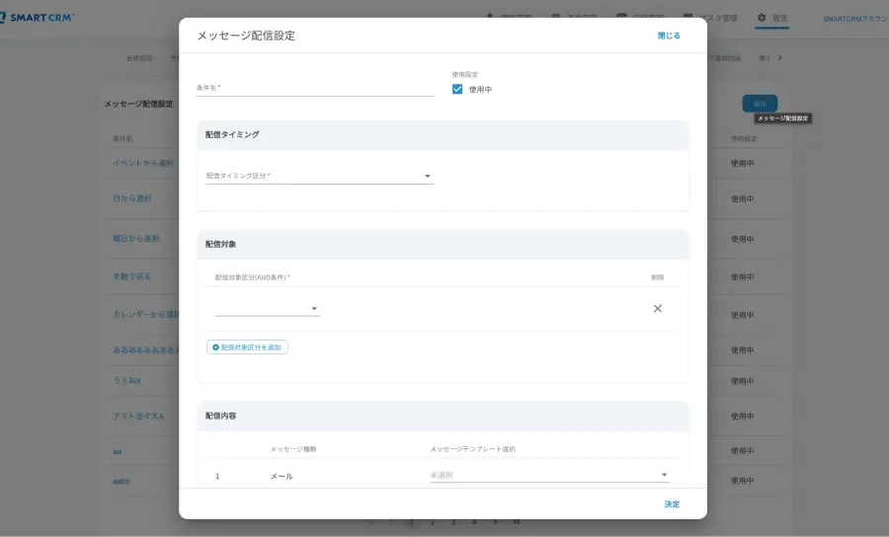Viewport: 889px width, 537px height.
Task: Open the カレンダーから選択 list entry
Action: [x=144, y=314]
